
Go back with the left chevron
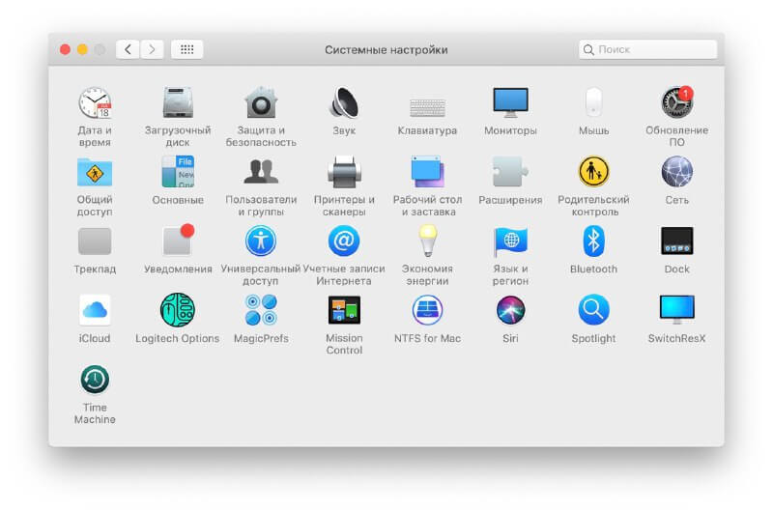point(128,49)
